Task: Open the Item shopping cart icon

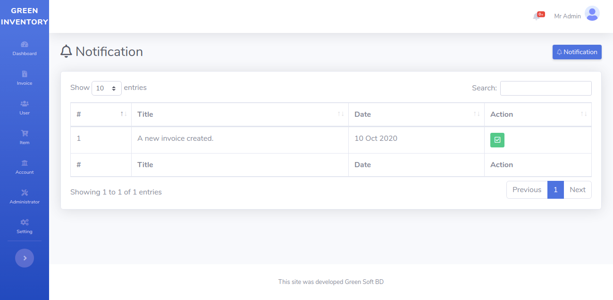Action: pos(25,133)
